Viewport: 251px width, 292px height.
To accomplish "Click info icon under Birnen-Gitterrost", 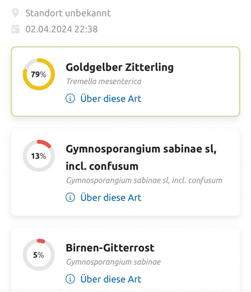I will click(70, 279).
